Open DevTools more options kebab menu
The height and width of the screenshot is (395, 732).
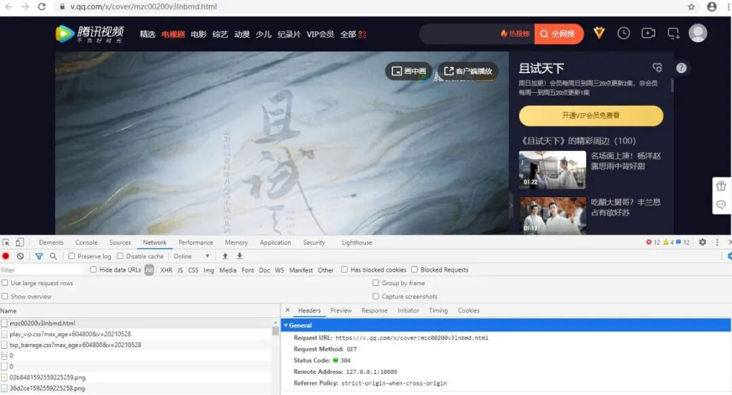[x=717, y=242]
